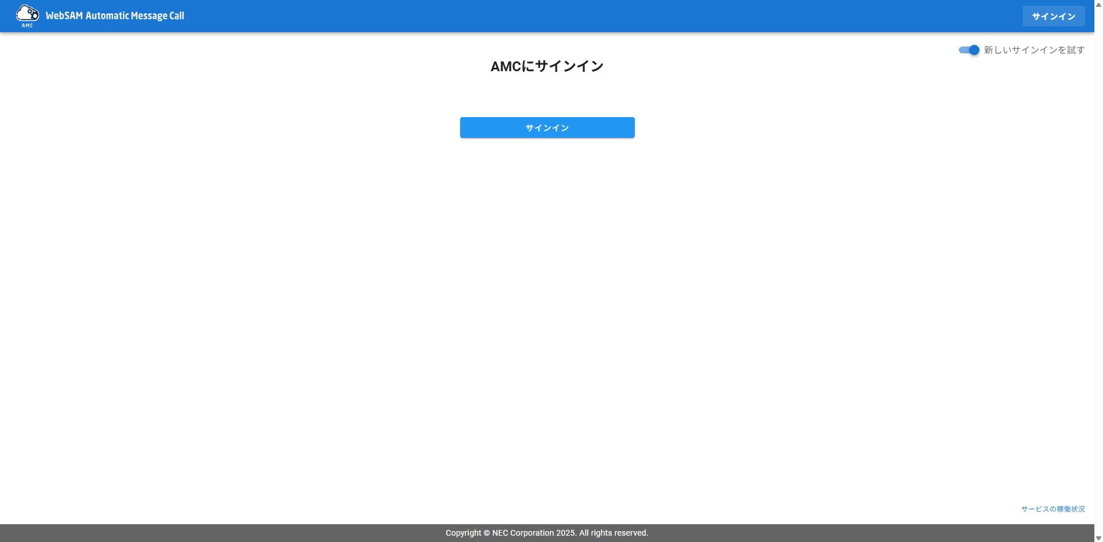Image resolution: width=1103 pixels, height=542 pixels.
Task: Toggle the 新しいサインインを試す switch
Action: [x=969, y=50]
